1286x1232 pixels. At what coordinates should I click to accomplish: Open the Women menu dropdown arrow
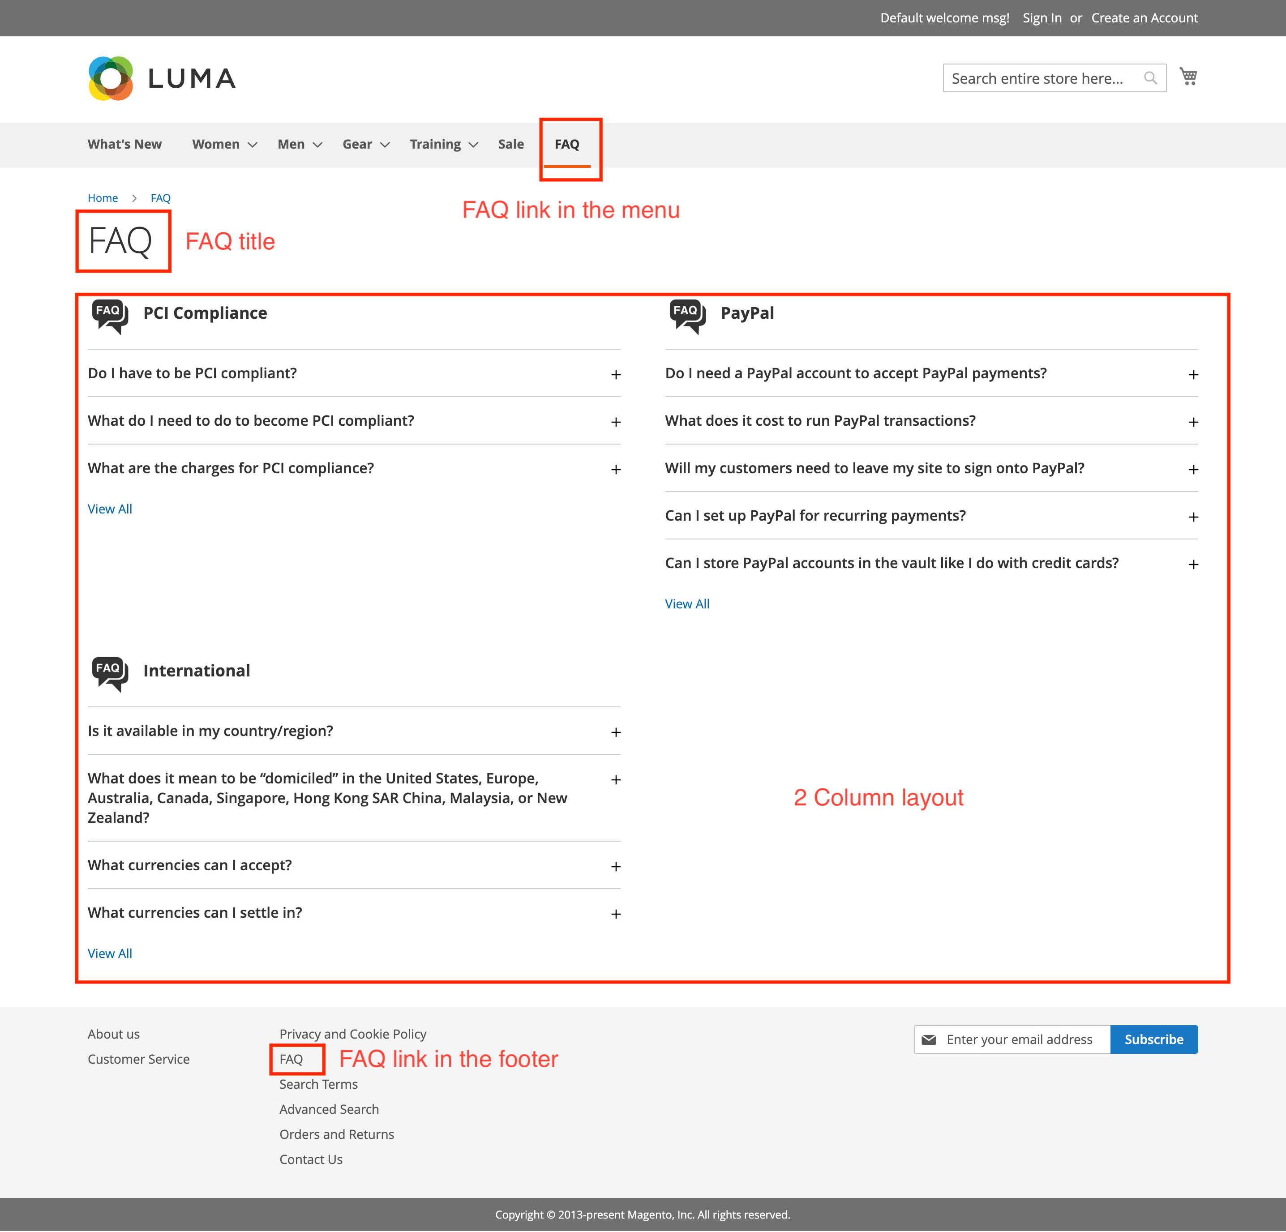[x=253, y=145]
